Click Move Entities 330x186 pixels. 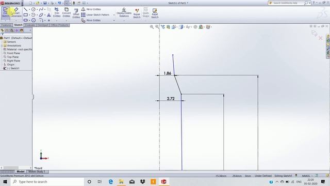click(91, 20)
